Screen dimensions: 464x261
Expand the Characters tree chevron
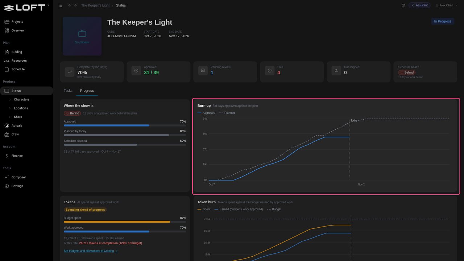tap(10, 99)
